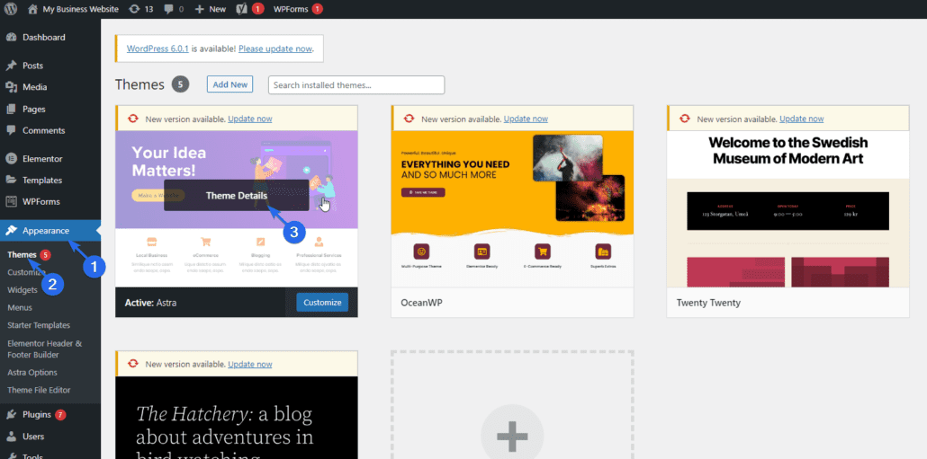The image size is (927, 459).
Task: Click the Please update now link
Action: [x=275, y=49]
